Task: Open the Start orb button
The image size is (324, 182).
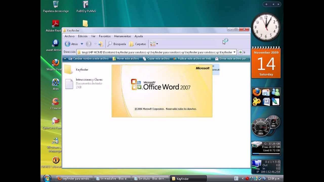Action: tap(47, 178)
